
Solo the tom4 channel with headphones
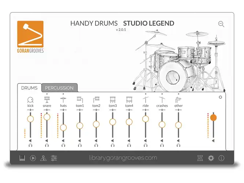coord(129,145)
